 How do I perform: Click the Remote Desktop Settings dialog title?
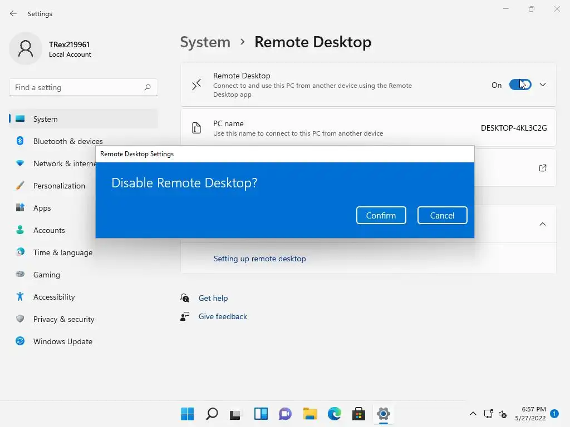137,154
